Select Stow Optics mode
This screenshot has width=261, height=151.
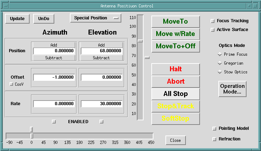click(220, 72)
